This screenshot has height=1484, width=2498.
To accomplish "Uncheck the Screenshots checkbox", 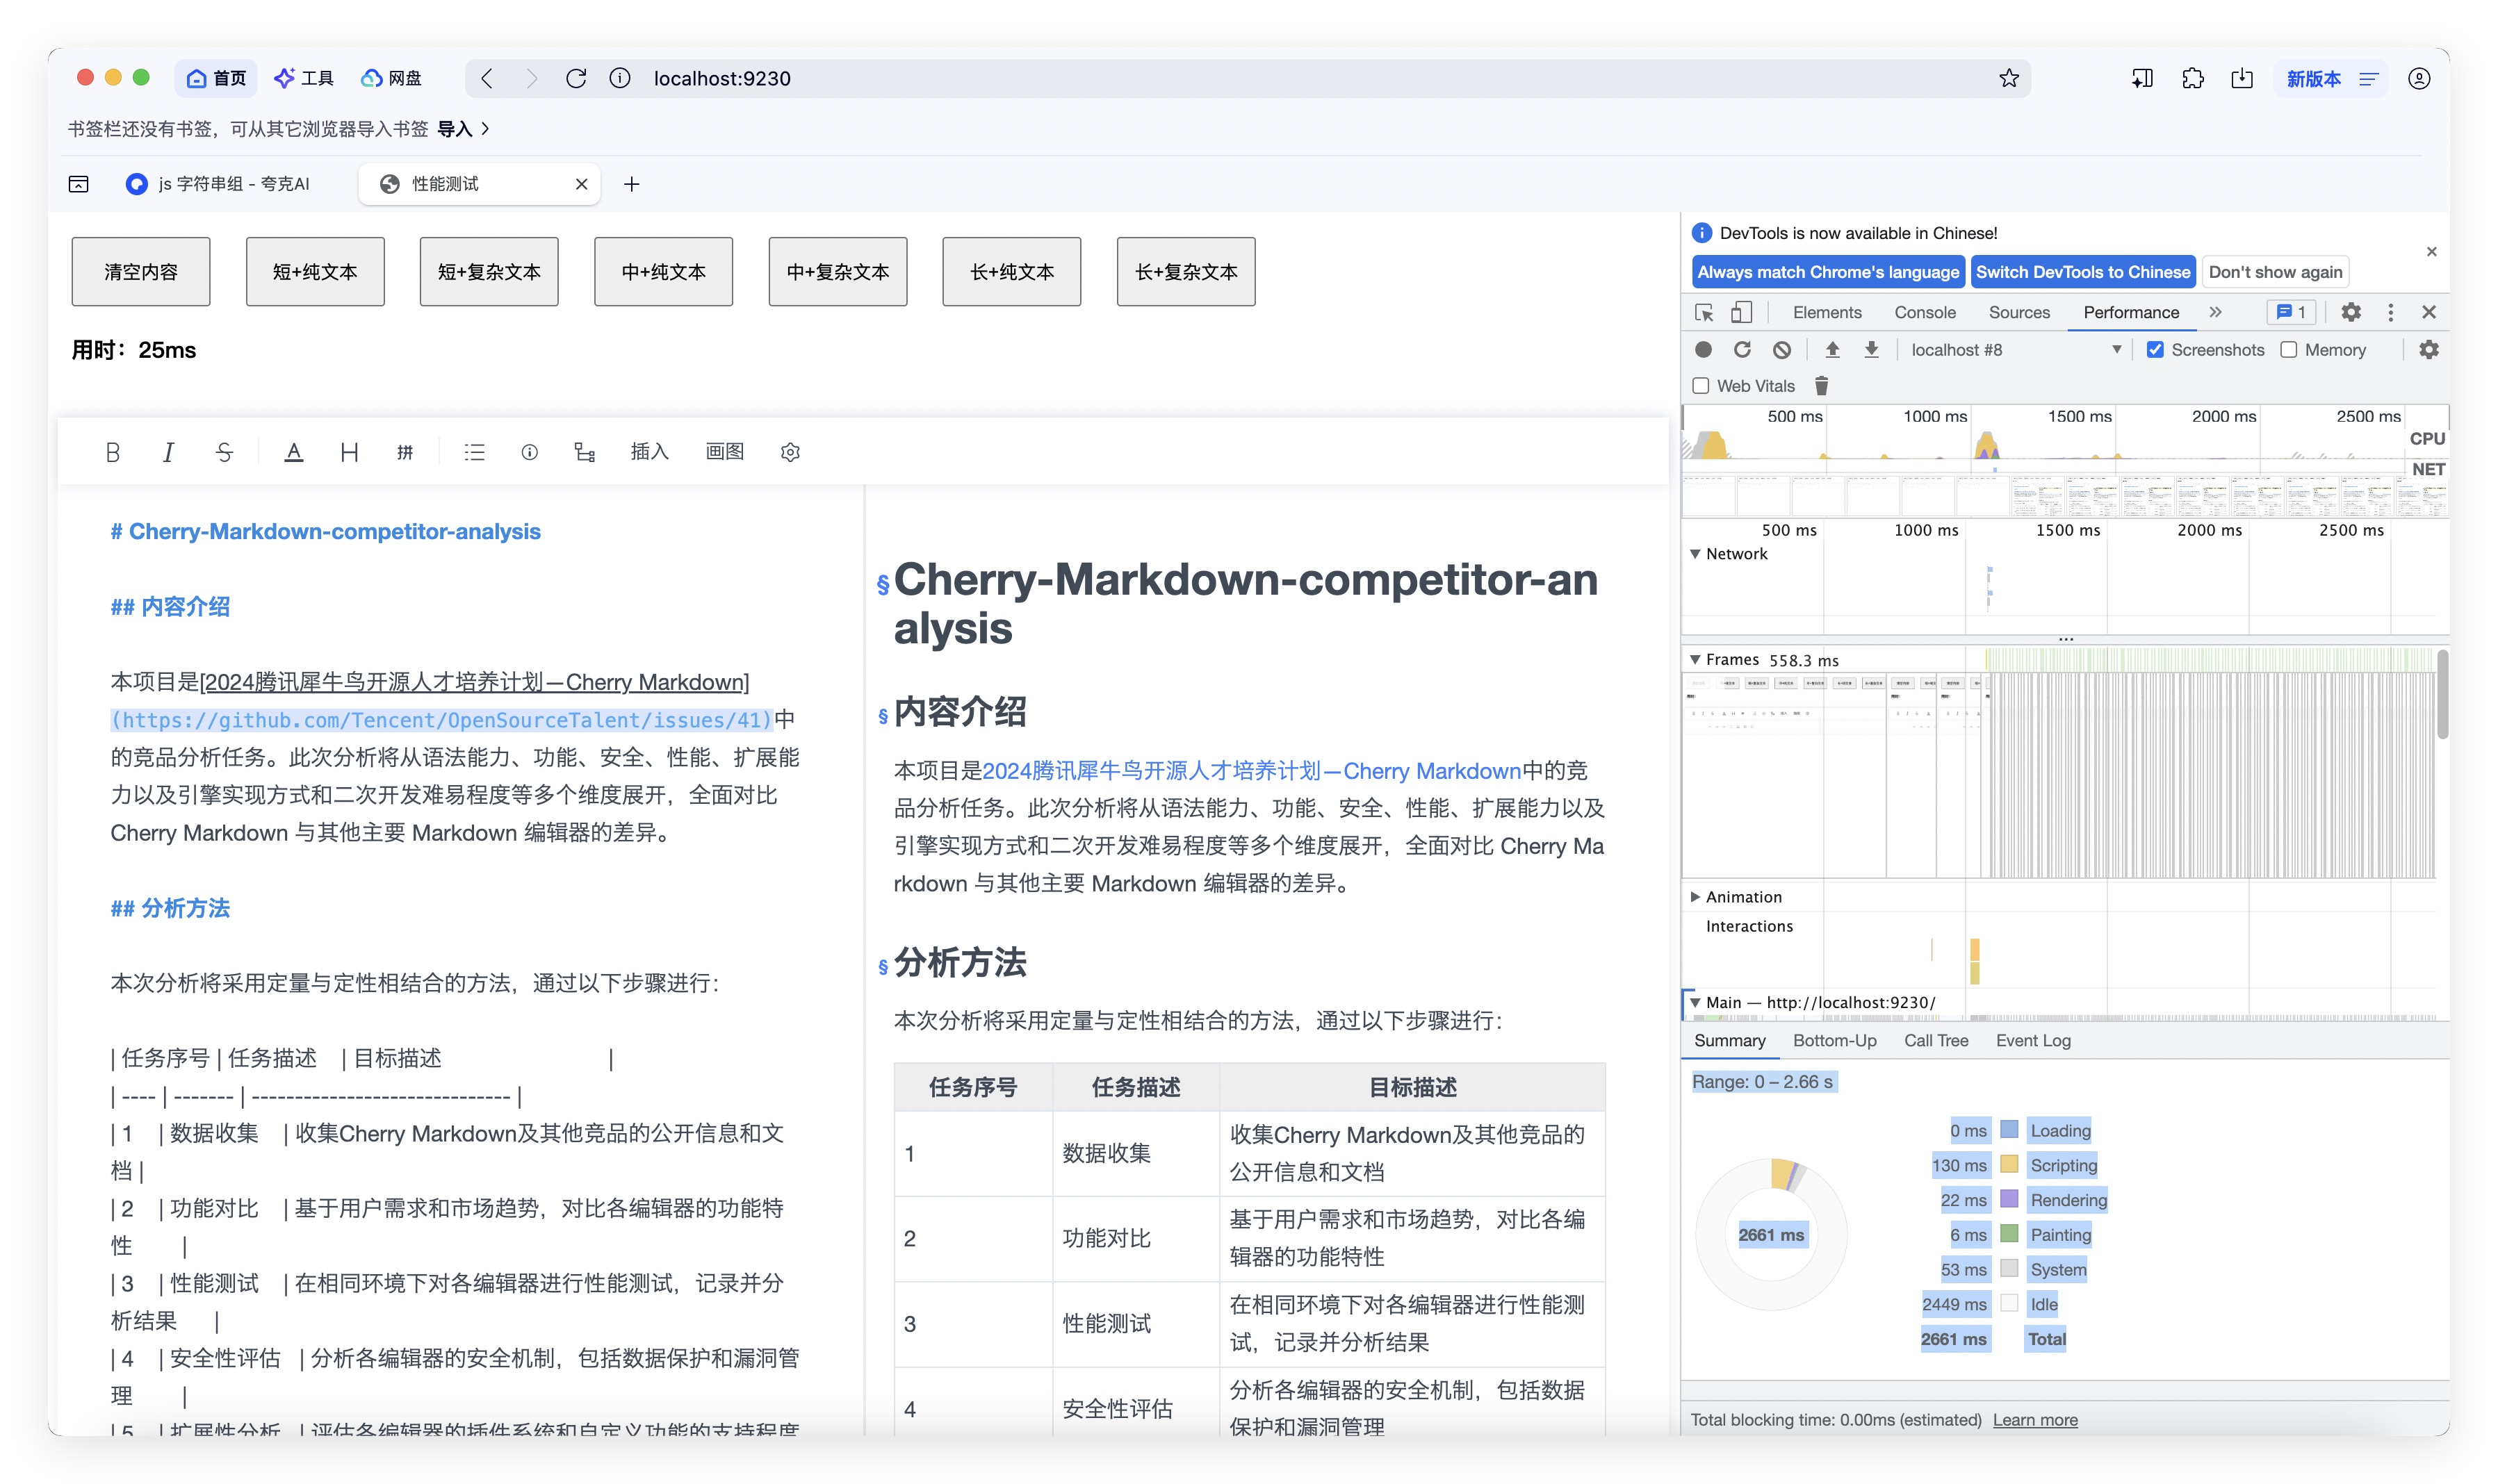I will point(2155,350).
